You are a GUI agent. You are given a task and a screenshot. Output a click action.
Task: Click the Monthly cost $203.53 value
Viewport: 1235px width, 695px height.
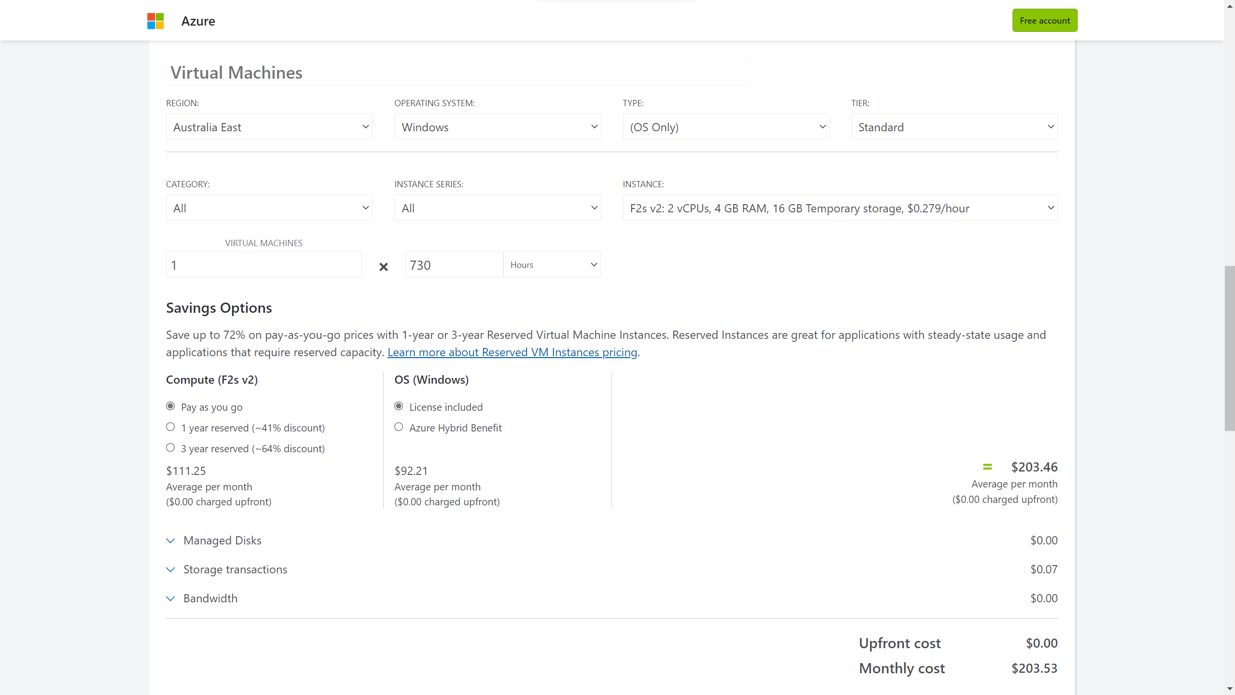[x=1034, y=668]
